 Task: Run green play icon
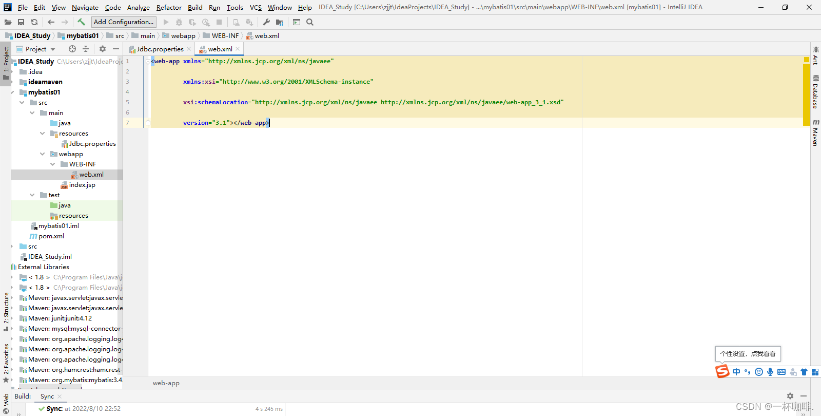tap(166, 22)
